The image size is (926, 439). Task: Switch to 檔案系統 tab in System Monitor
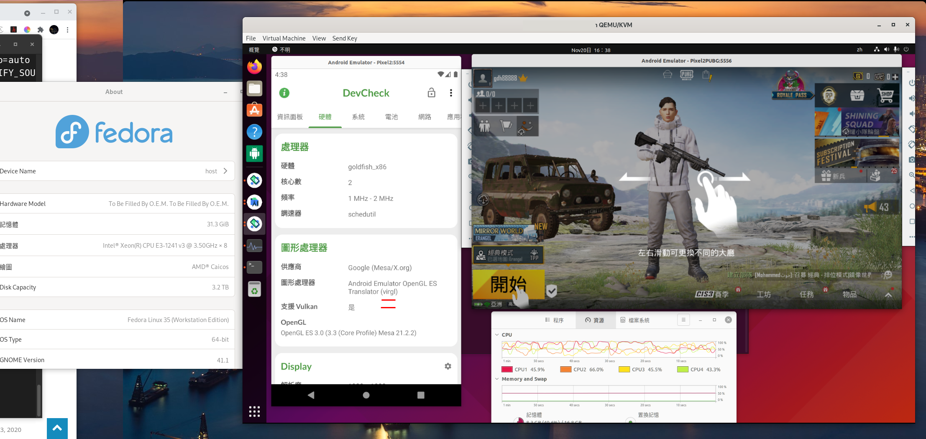point(635,320)
